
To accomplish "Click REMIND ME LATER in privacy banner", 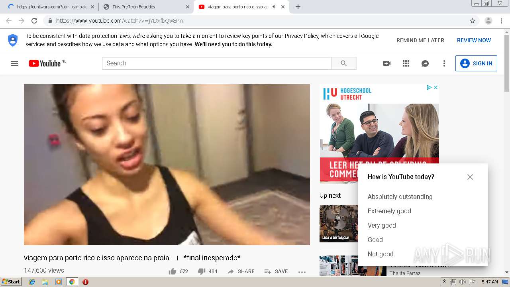I will tap(420, 40).
